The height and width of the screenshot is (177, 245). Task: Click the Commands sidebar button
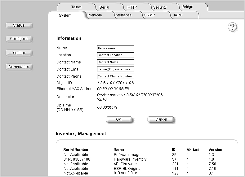(x=19, y=67)
